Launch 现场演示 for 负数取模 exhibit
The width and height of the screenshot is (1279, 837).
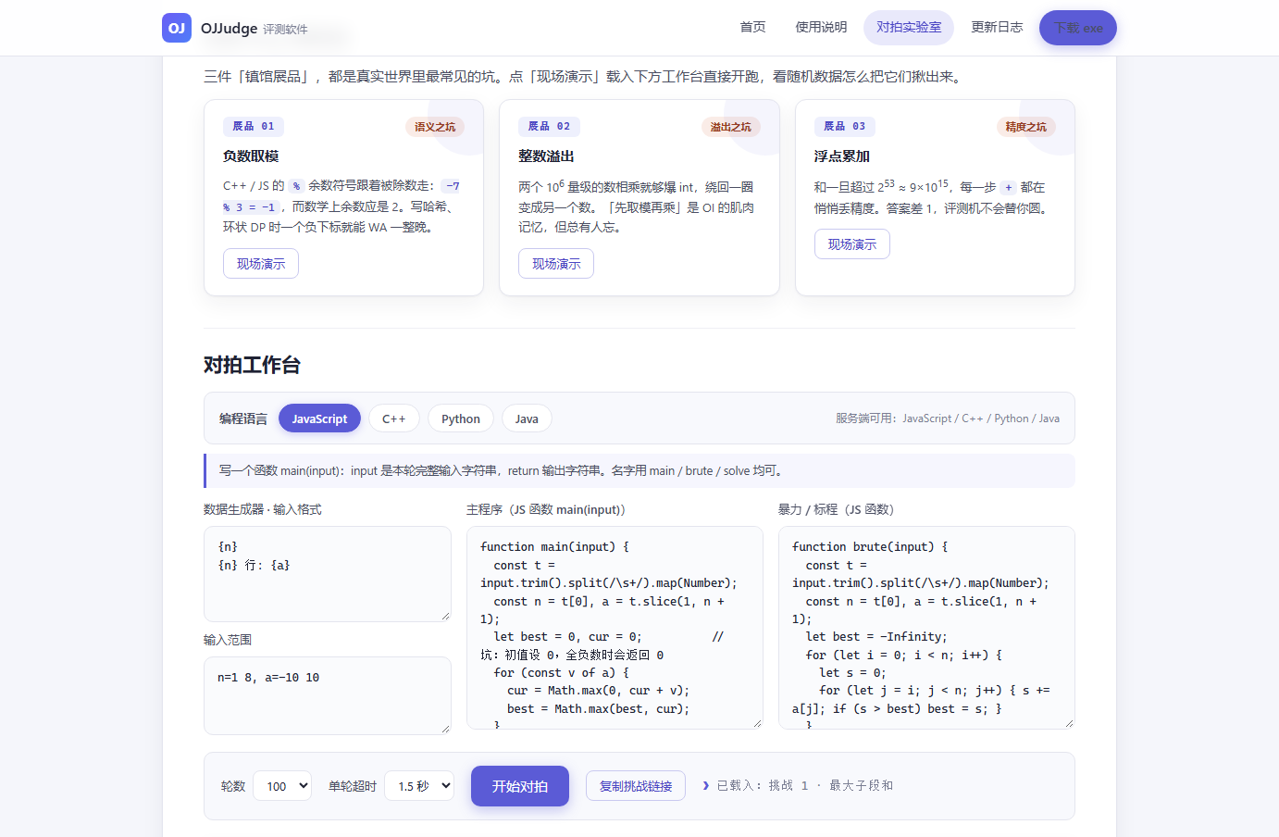coord(261,264)
